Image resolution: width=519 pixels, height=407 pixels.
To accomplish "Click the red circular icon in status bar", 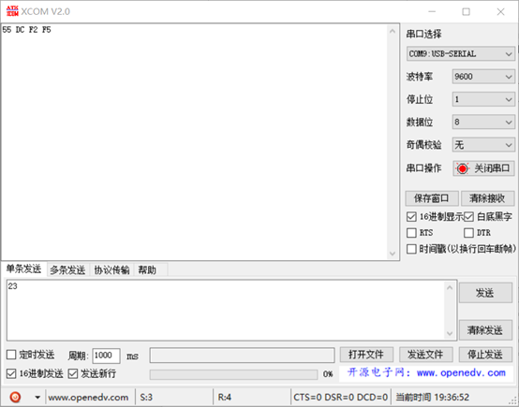I will click(x=15, y=397).
